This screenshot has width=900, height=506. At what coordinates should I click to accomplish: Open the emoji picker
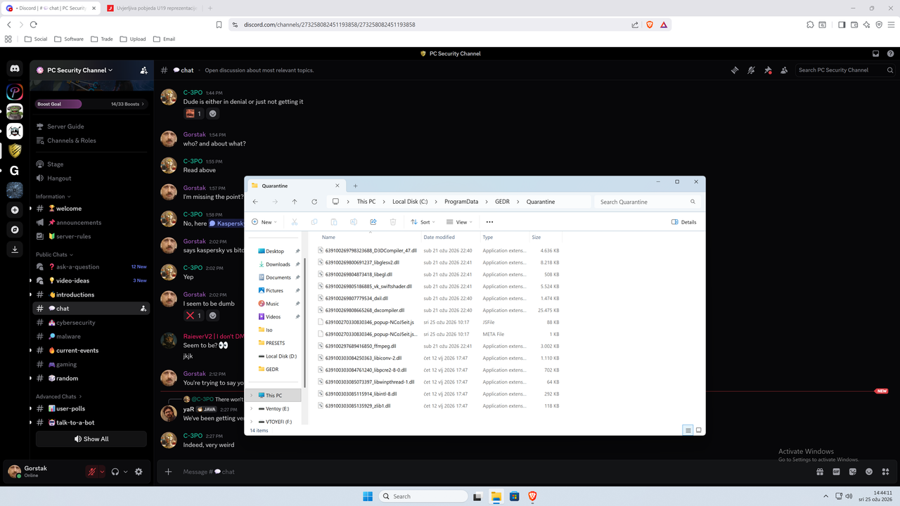[868, 472]
